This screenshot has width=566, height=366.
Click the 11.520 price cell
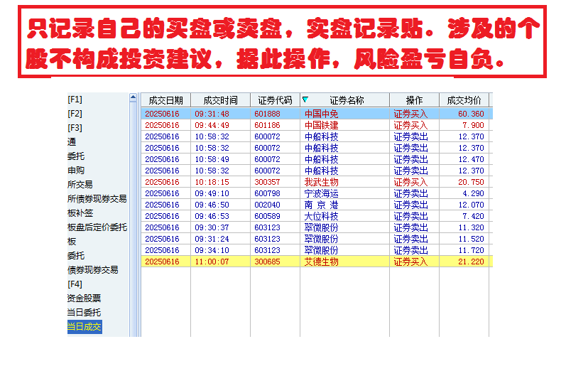[471, 239]
